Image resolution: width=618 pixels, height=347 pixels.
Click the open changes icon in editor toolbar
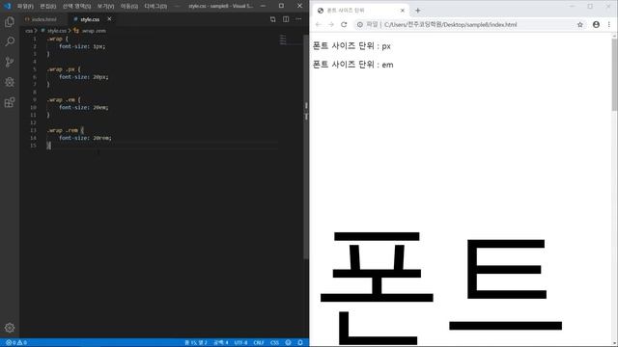pyautogui.click(x=272, y=19)
